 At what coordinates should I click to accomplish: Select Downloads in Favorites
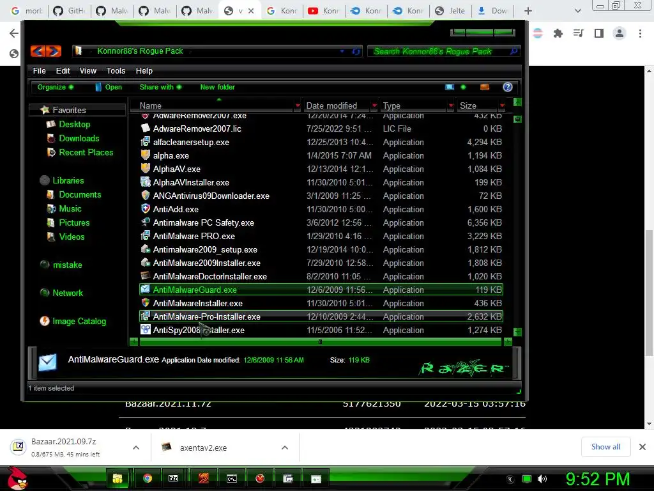pos(79,138)
